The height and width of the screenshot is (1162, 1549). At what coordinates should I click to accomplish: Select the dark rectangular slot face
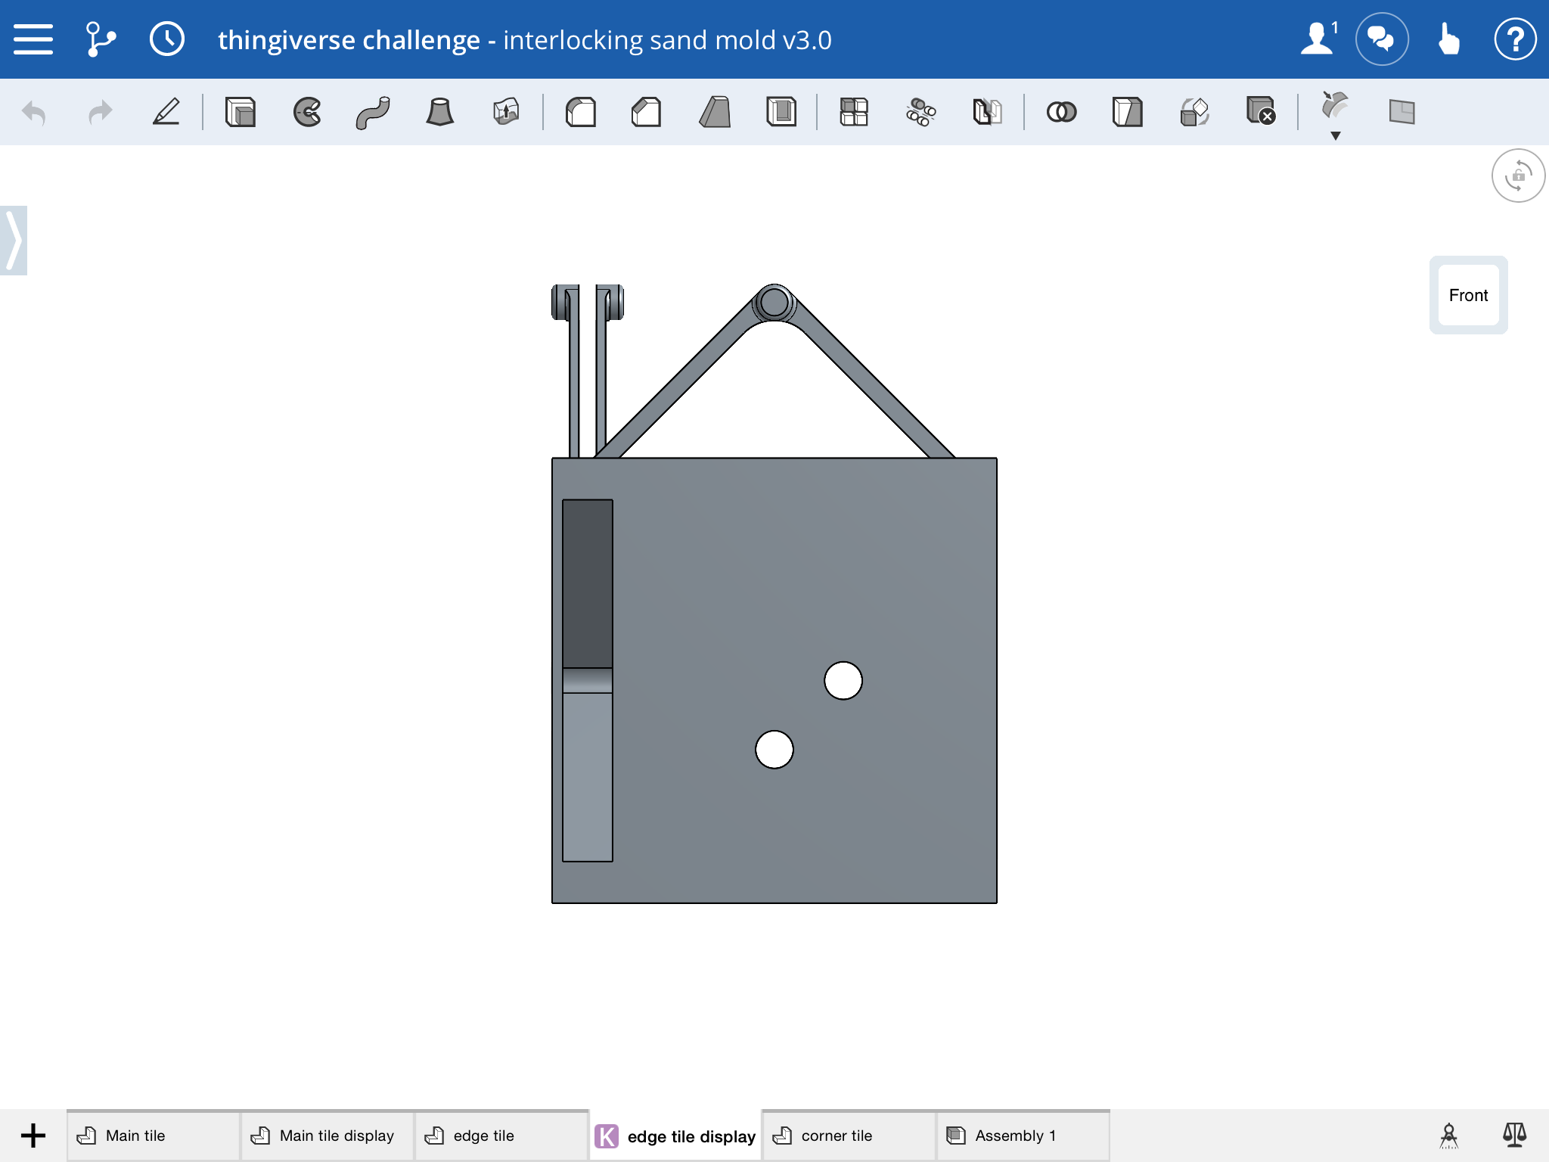(x=588, y=583)
